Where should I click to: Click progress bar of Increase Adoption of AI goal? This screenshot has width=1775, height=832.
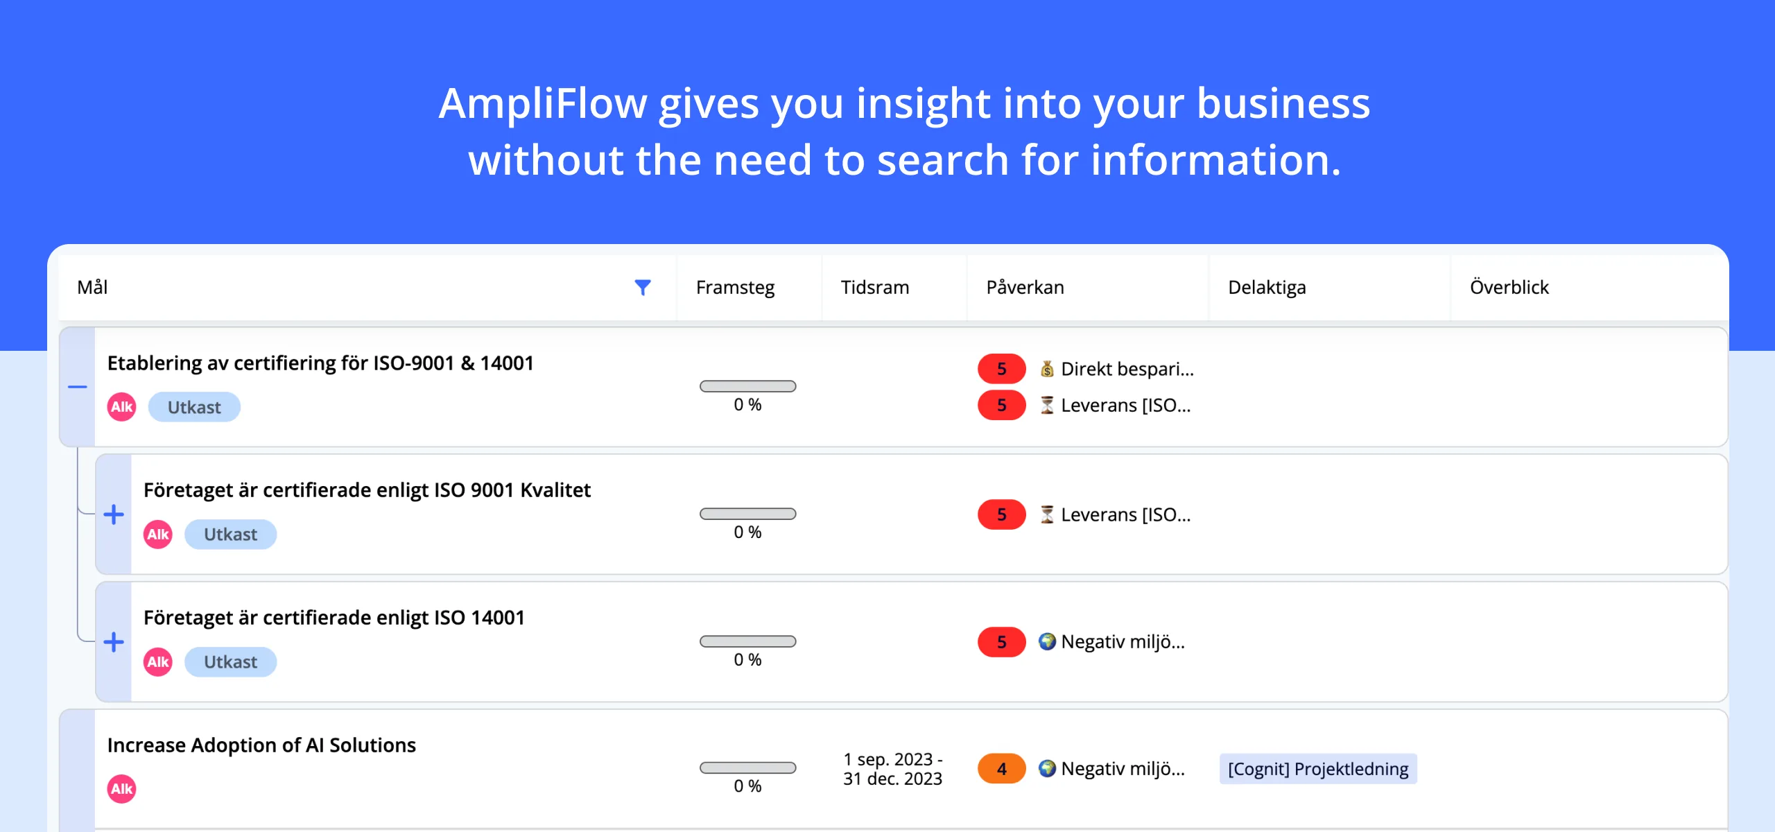[747, 768]
